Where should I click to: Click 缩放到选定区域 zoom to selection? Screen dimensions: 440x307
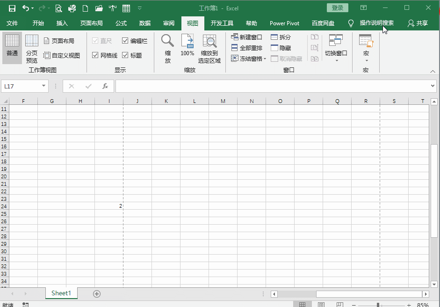(x=209, y=49)
